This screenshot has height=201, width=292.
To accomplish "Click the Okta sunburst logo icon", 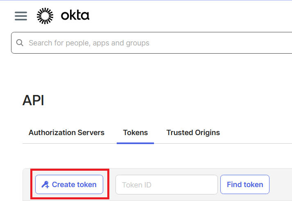I will 45,16.
